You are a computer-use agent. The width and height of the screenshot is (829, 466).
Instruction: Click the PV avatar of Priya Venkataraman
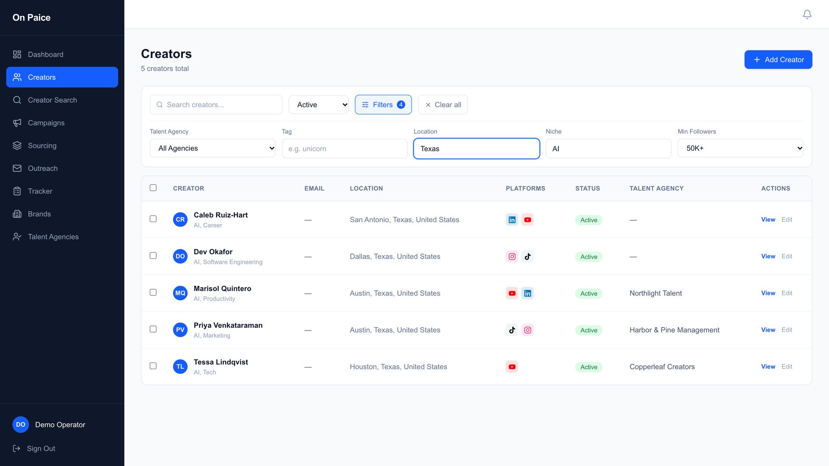coord(180,330)
